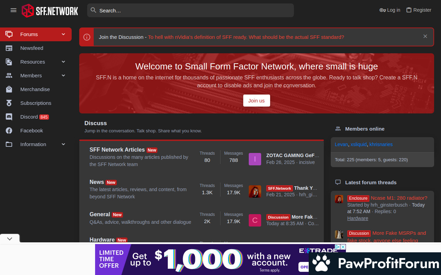Click the search magnifier icon

click(93, 10)
